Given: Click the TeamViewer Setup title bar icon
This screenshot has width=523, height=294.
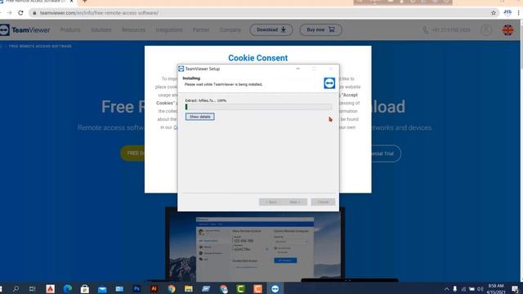Looking at the screenshot, I should (x=181, y=69).
